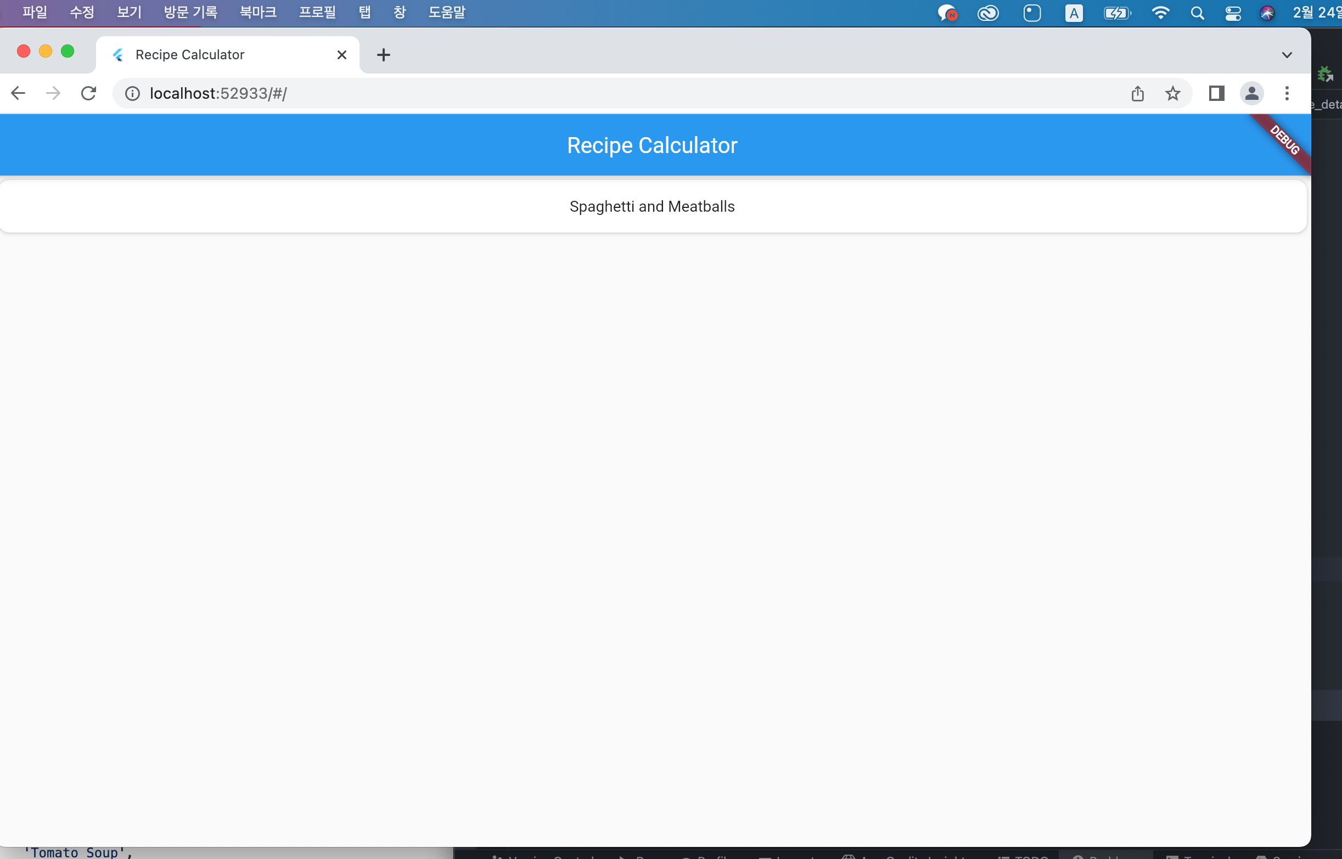This screenshot has width=1342, height=859.
Task: Click the browser forward arrow
Action: pos(53,93)
